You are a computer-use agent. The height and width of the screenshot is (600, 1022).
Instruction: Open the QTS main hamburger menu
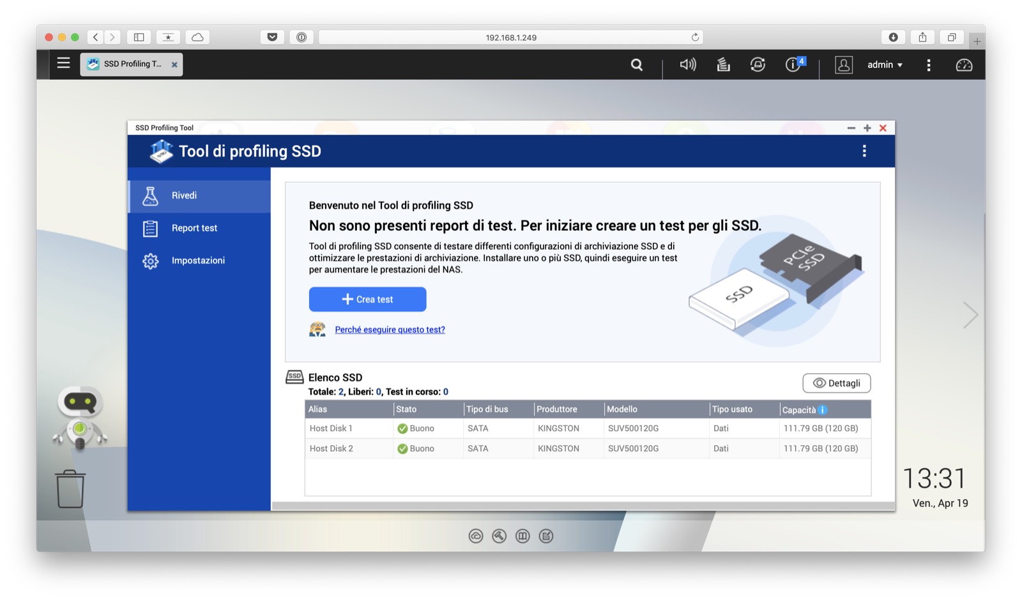(x=63, y=63)
